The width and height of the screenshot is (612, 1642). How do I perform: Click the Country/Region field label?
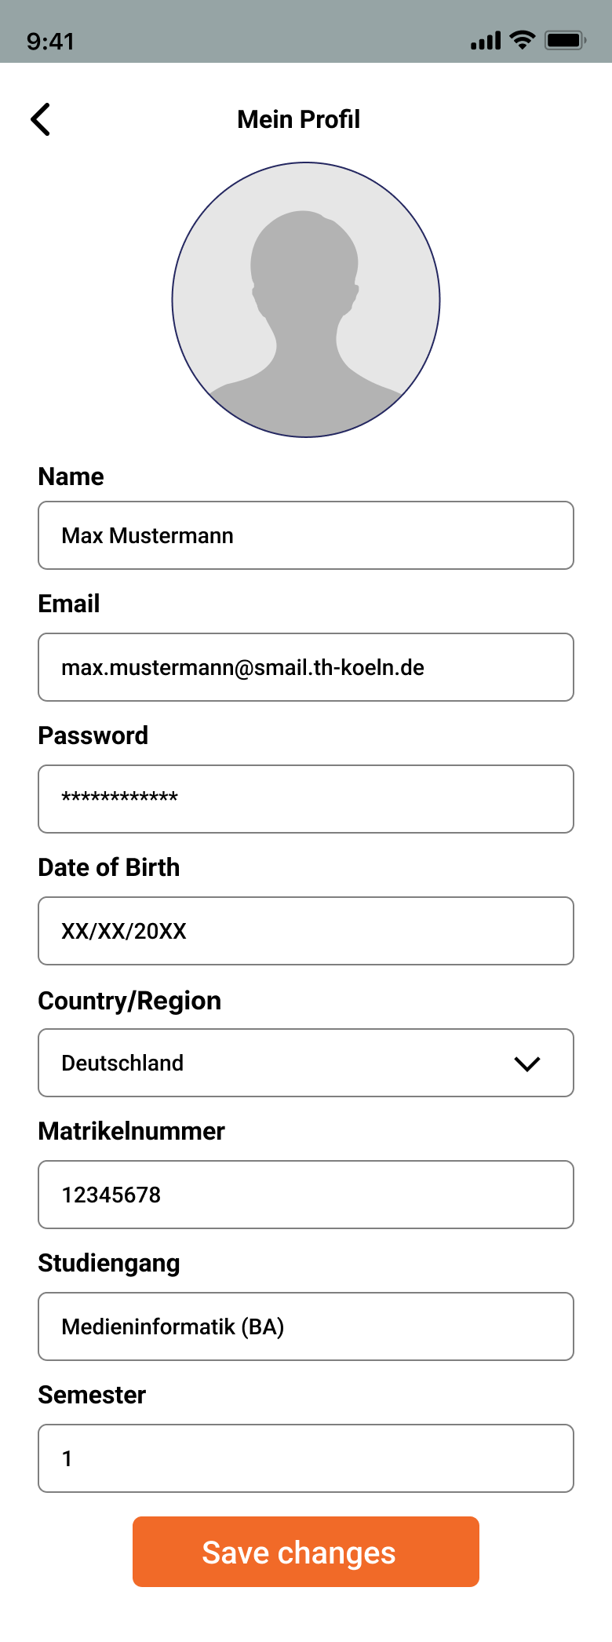129,1001
